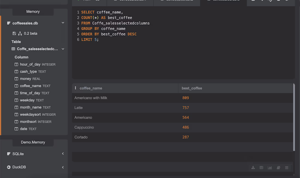Collapse the coffeesales.db database
The height and width of the screenshot is (178, 300).
click(x=63, y=23)
